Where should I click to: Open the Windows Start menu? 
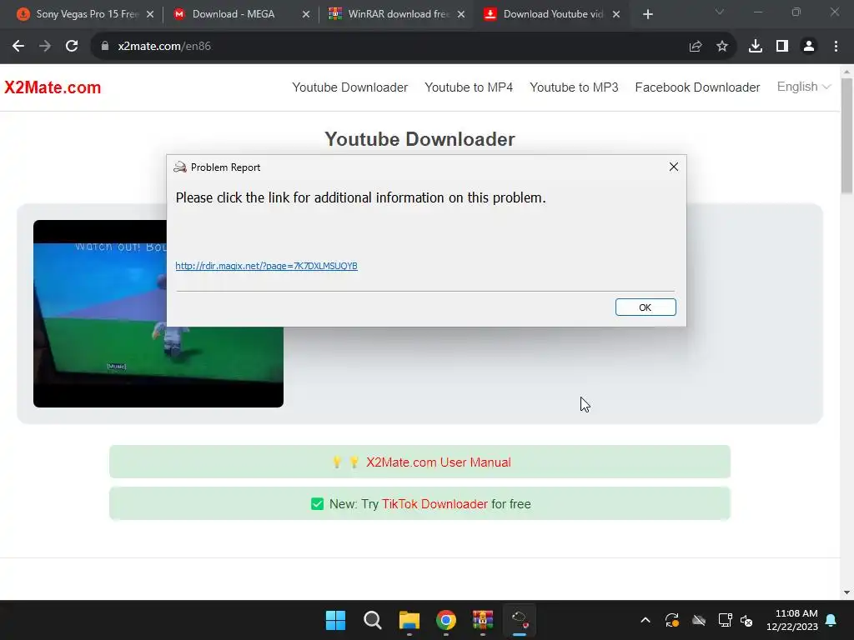pos(335,620)
